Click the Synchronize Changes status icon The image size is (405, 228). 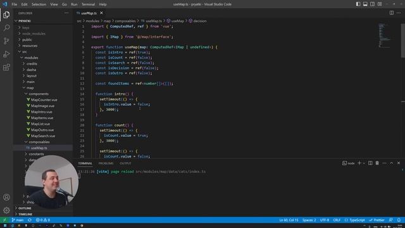tap(30, 220)
